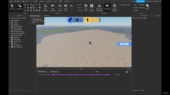Click the Collaborate button
The width and height of the screenshot is (170, 95).
coord(140,1)
